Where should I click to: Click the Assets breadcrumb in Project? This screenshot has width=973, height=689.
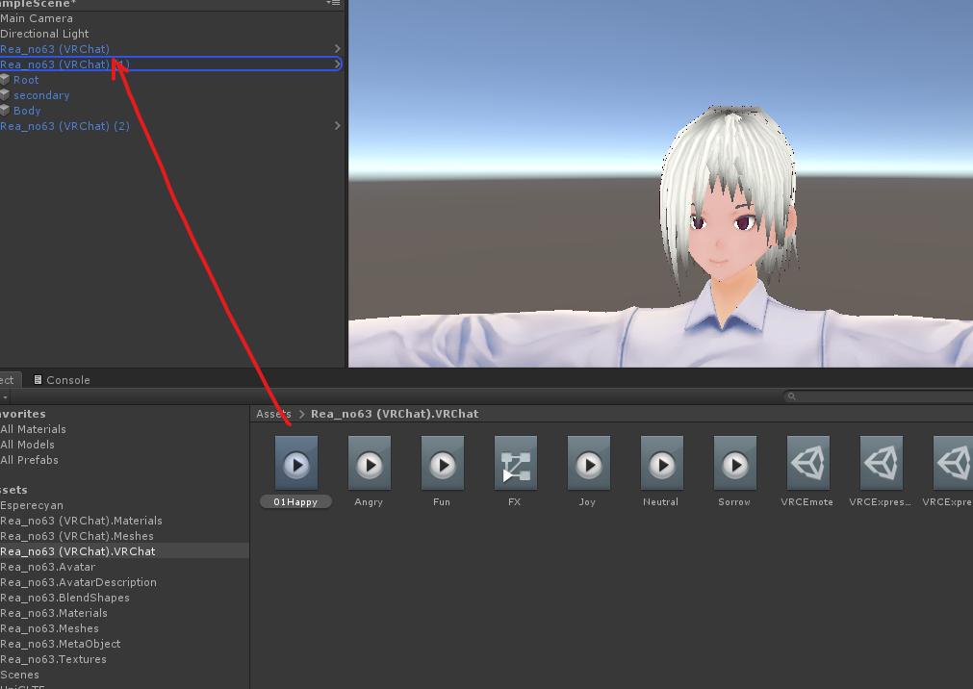click(273, 414)
